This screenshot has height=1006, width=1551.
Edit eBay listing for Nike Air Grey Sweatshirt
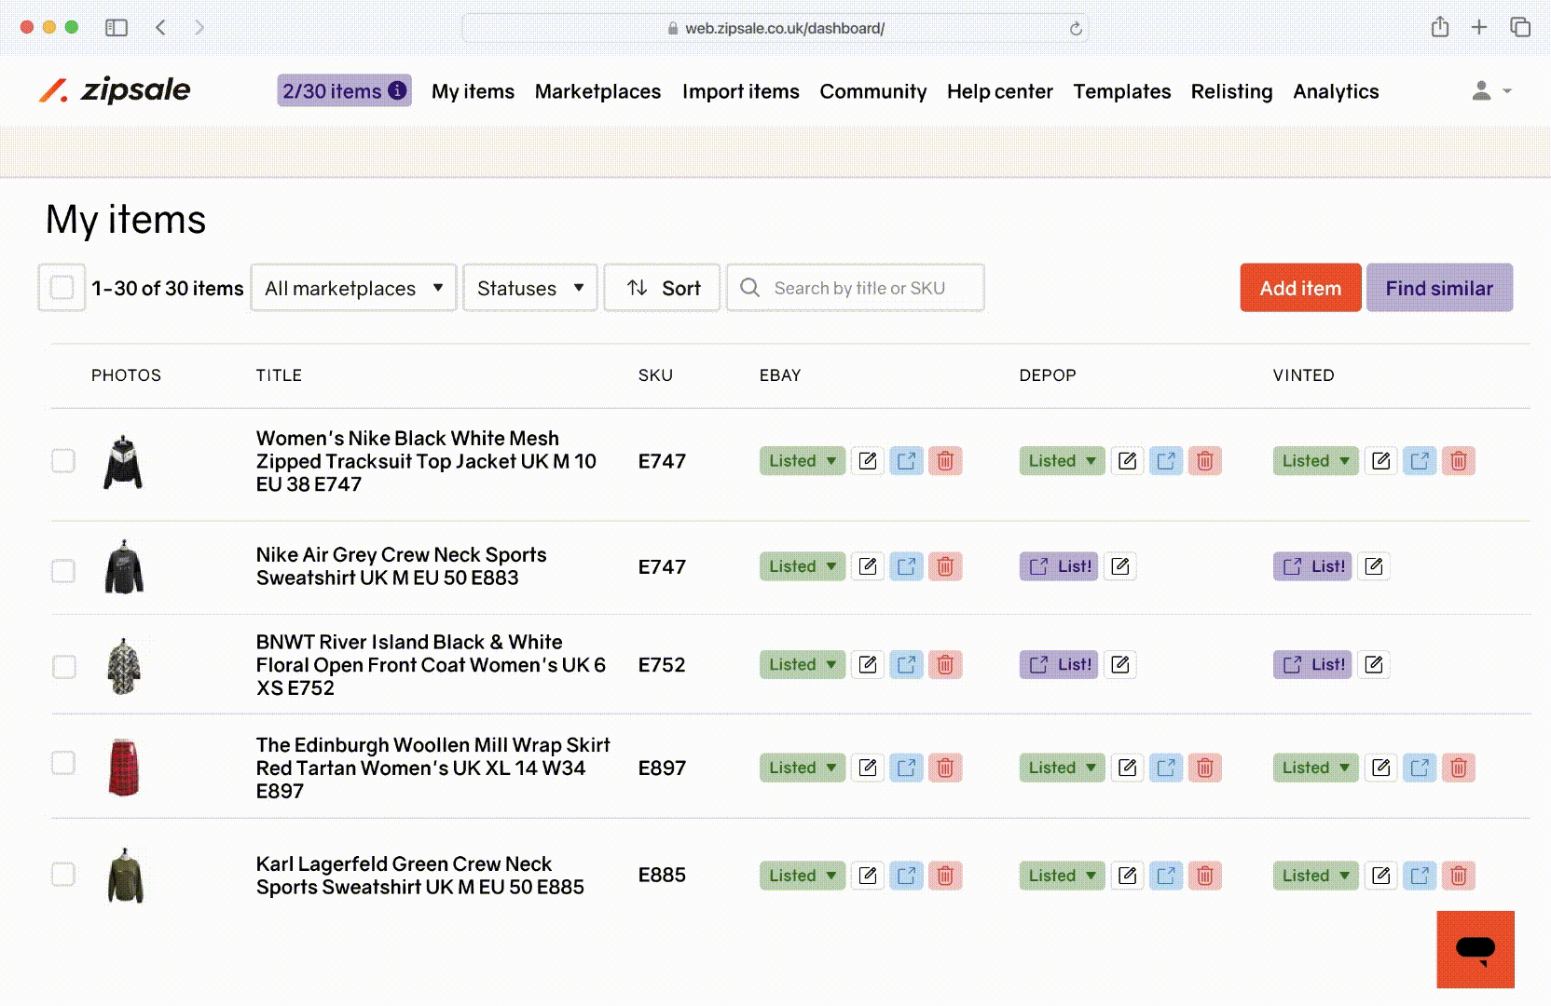[x=868, y=566]
